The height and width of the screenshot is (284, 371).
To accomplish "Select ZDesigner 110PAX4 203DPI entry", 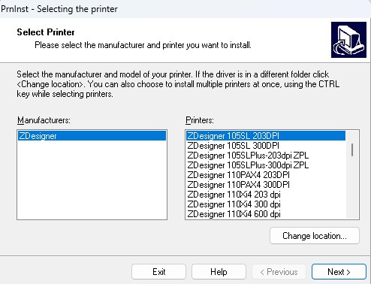I will [x=266, y=175].
